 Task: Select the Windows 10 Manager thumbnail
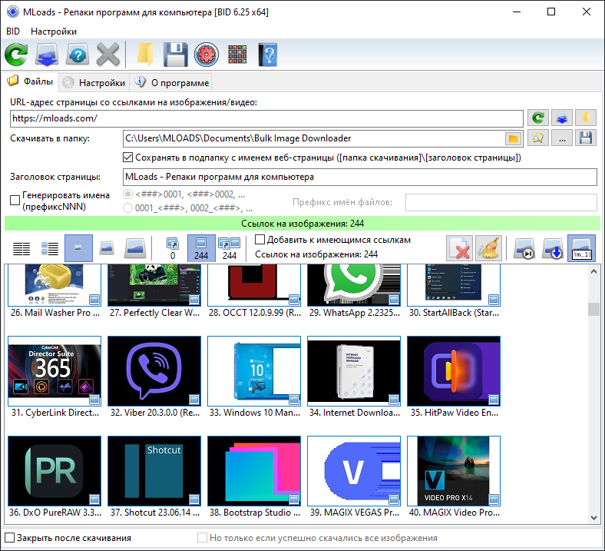click(x=254, y=371)
